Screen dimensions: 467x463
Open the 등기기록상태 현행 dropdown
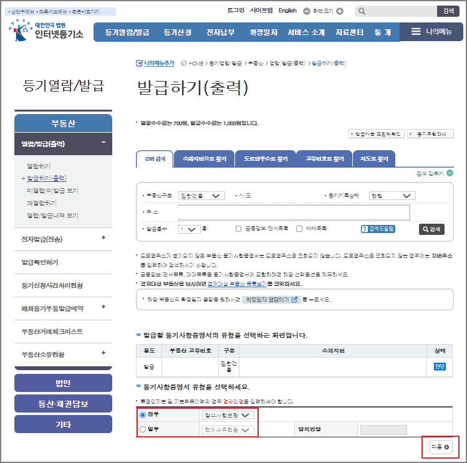[x=392, y=196]
